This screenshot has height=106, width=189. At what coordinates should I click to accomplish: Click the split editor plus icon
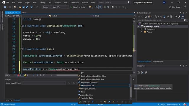[x=134, y=19]
